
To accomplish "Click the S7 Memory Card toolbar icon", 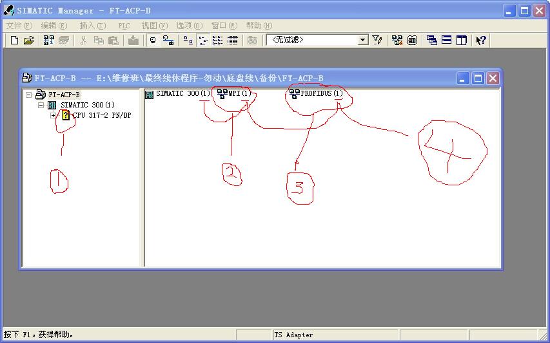I will (x=64, y=41).
